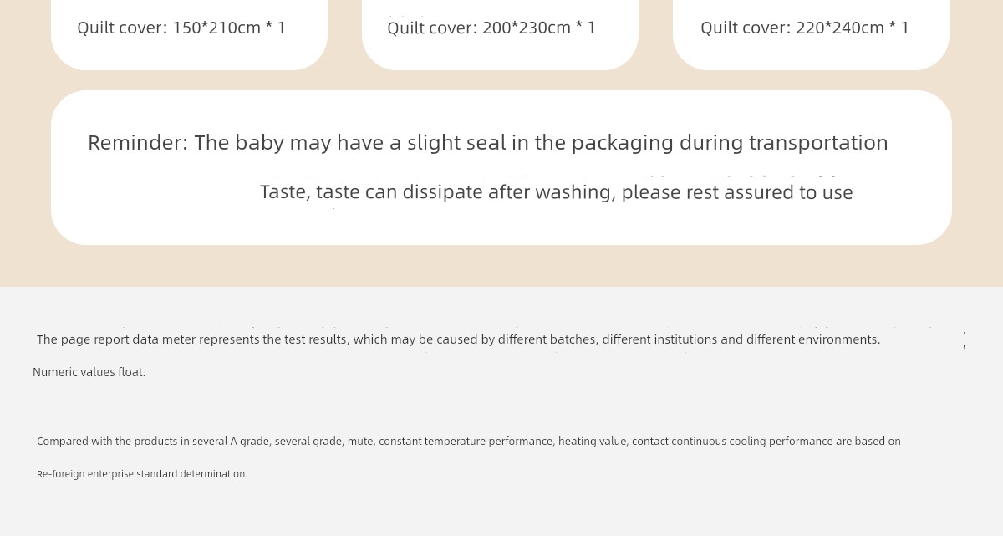Viewport: 1003px width, 536px height.
Task: Click the word "mute" in the disclaimer
Action: 360,442
